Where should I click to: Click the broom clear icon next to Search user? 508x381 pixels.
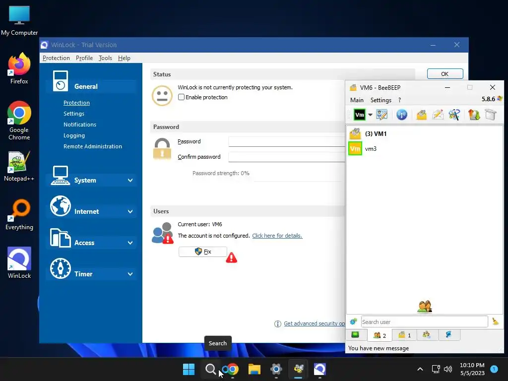(x=495, y=321)
